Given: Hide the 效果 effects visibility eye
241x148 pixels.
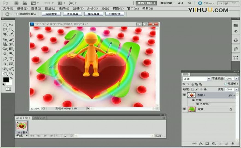Looking at the screenshot, I should click(193, 100).
